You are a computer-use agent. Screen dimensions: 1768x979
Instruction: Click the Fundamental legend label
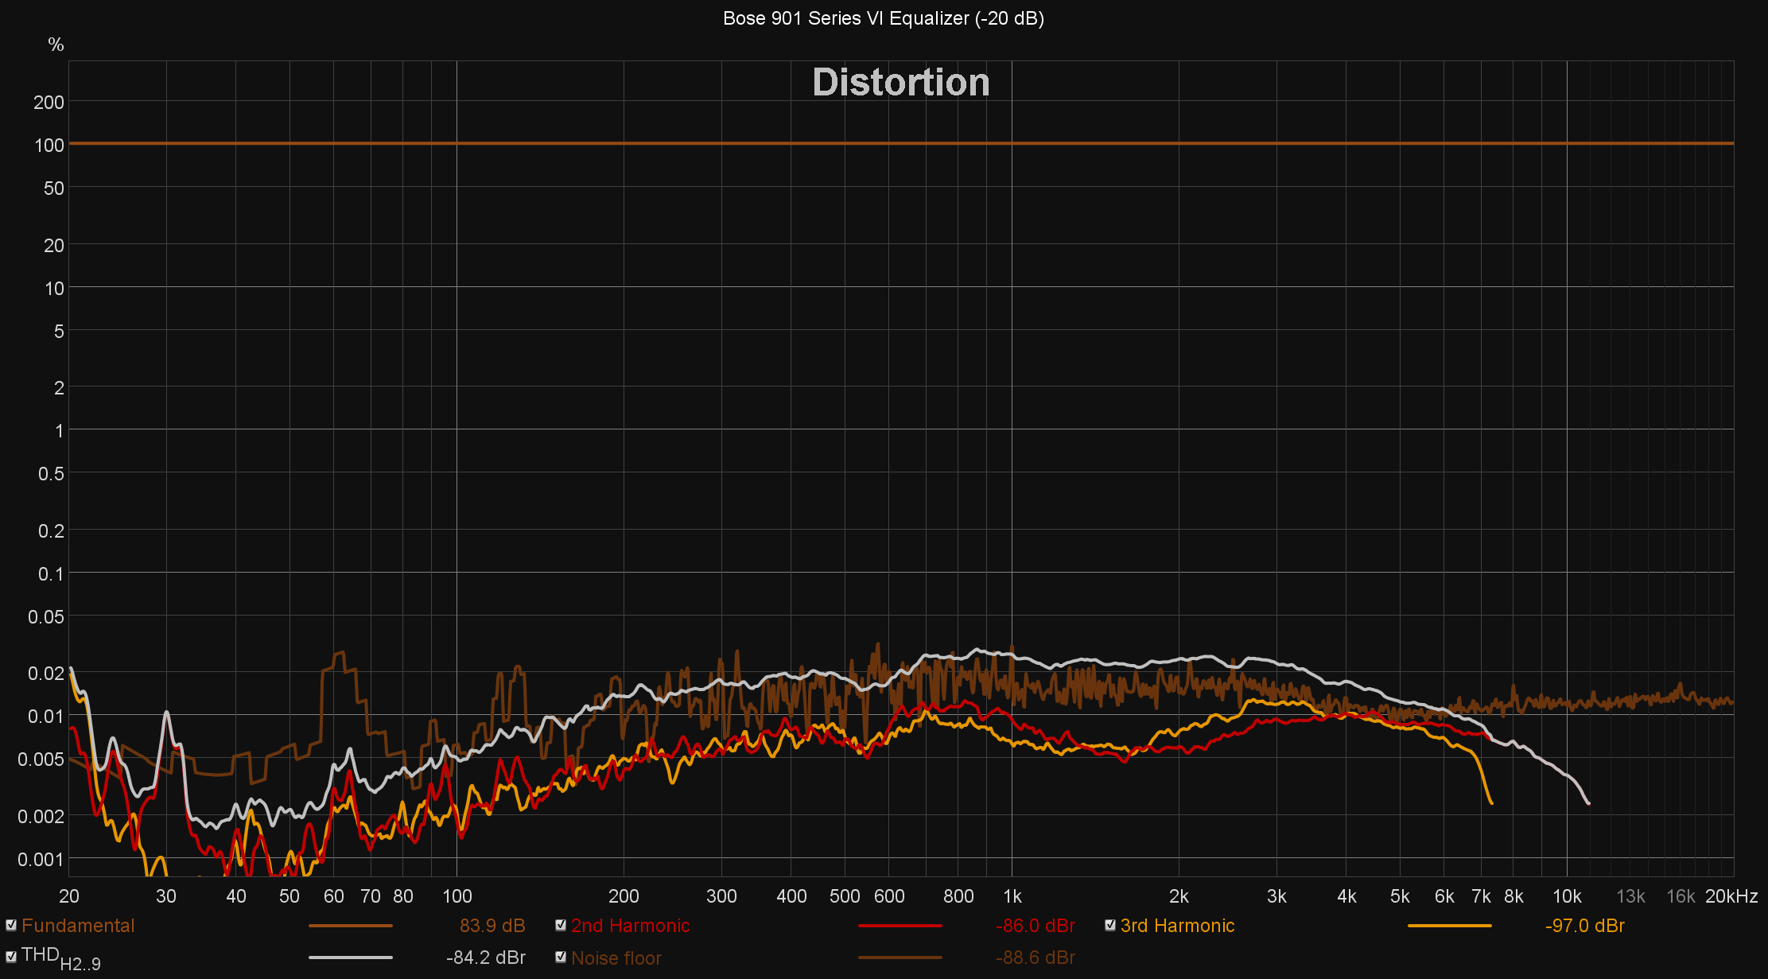(78, 926)
